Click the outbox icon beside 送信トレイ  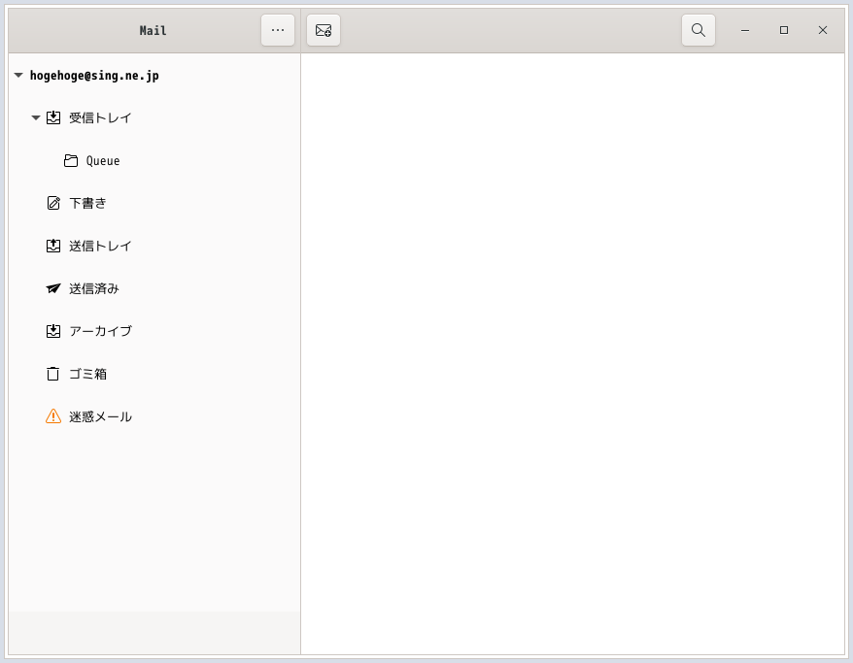click(53, 246)
